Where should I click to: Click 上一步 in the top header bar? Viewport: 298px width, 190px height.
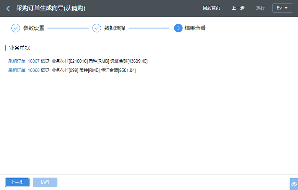(x=238, y=8)
